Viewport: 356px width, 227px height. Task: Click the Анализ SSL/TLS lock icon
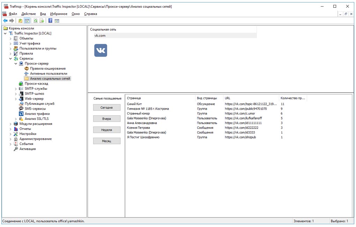(x=21, y=119)
